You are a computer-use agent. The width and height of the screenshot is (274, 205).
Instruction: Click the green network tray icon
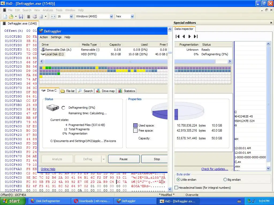click(x=249, y=201)
